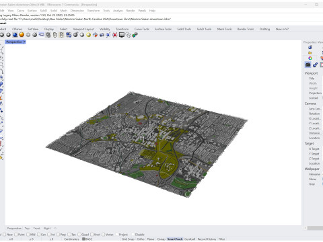Image resolution: width=323 pixels, height=242 pixels.
Task: Open the View menu
Action: click(11, 11)
